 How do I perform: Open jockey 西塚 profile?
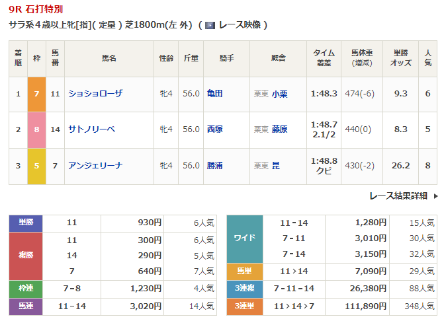[214, 129]
